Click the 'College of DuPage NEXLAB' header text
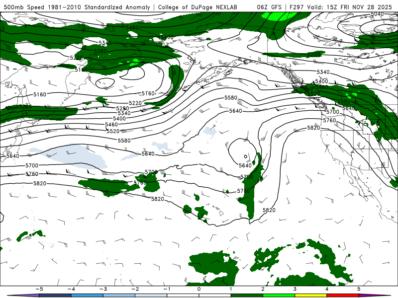 click(198, 7)
